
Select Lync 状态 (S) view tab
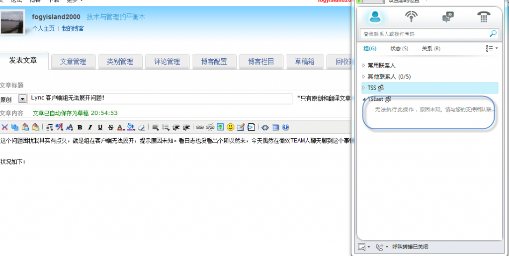tap(399, 49)
